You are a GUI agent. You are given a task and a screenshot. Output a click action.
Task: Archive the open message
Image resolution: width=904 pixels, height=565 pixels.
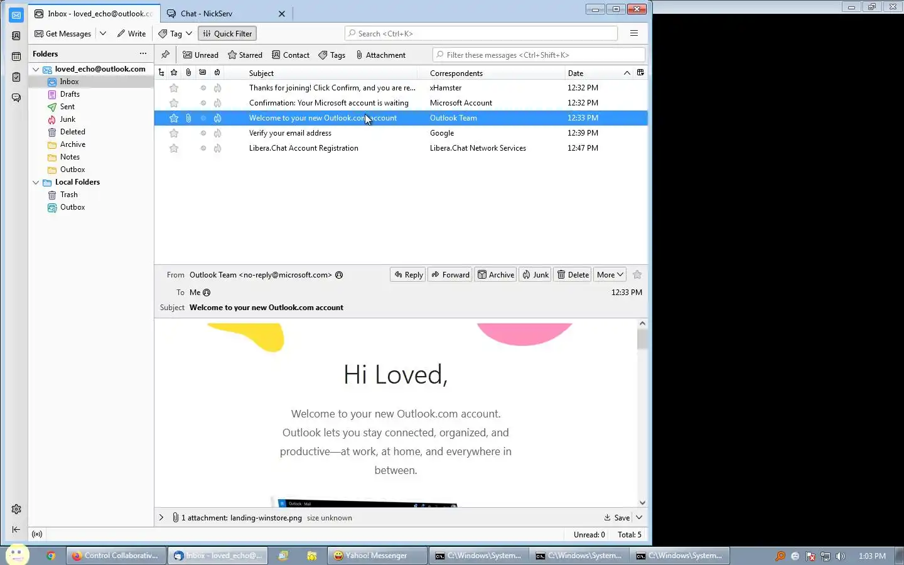[x=495, y=275]
